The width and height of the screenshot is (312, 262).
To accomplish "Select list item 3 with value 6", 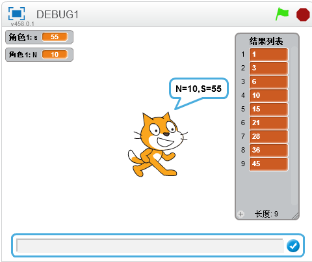I will point(268,81).
